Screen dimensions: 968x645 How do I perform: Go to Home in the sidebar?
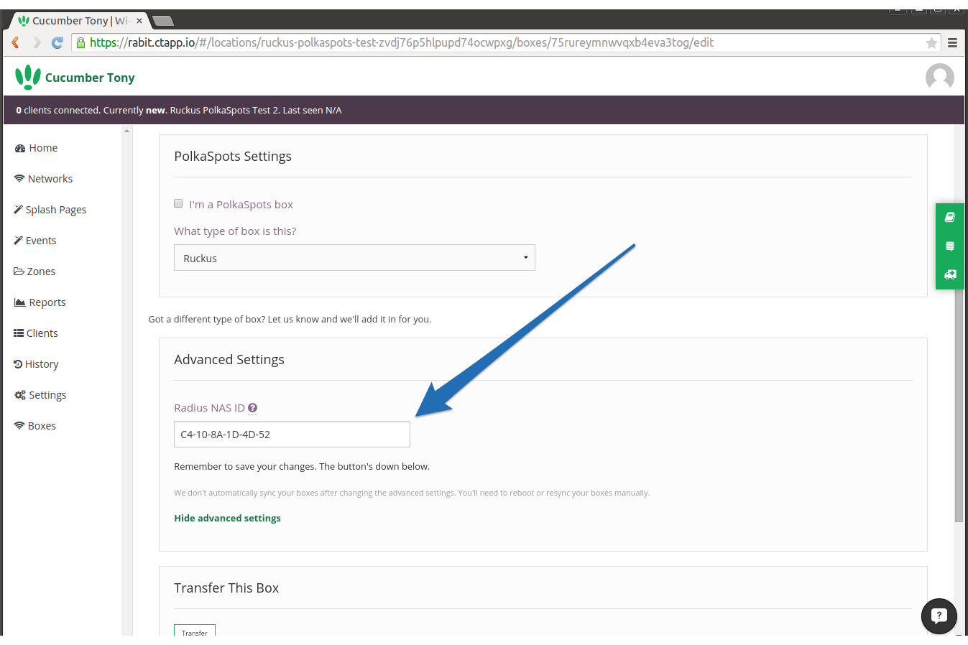(36, 148)
